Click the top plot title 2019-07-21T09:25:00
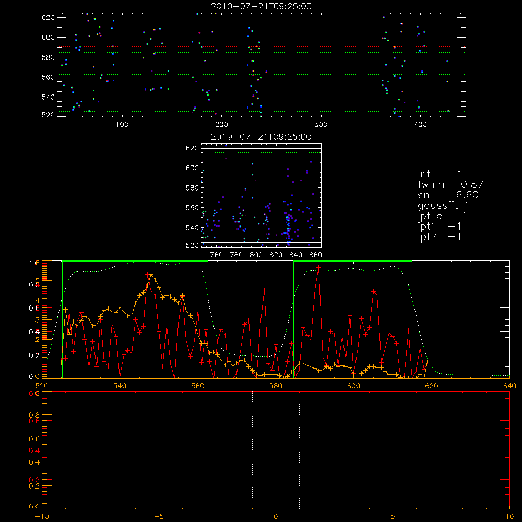The height and width of the screenshot is (522, 522). click(x=261, y=6)
